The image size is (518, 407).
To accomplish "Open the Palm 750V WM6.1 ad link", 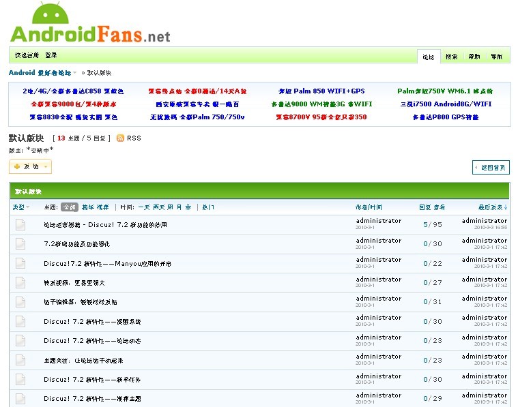I will coord(445,91).
